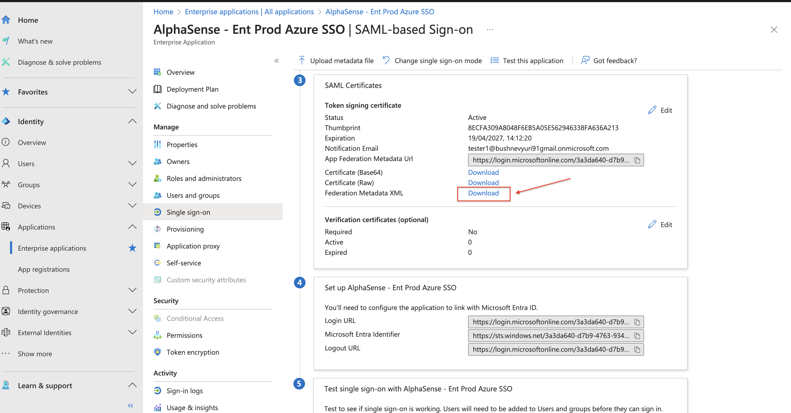Click the Identity diamond icon
This screenshot has width=791, height=413.
(x=6, y=121)
